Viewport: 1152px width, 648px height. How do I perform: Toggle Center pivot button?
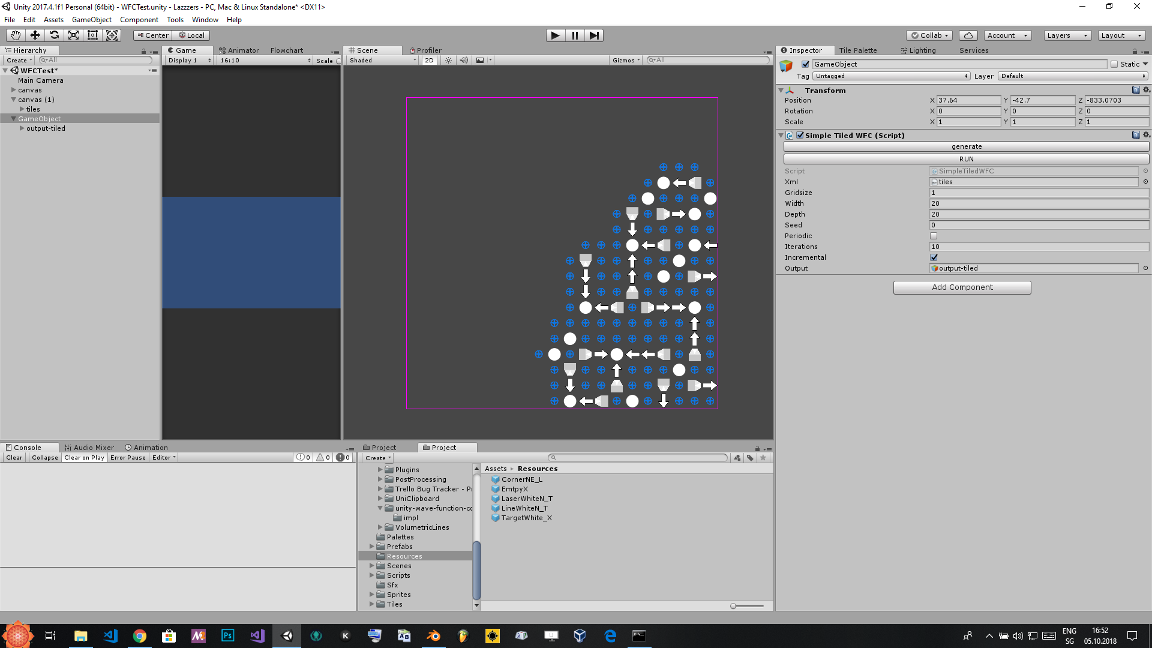click(x=153, y=35)
